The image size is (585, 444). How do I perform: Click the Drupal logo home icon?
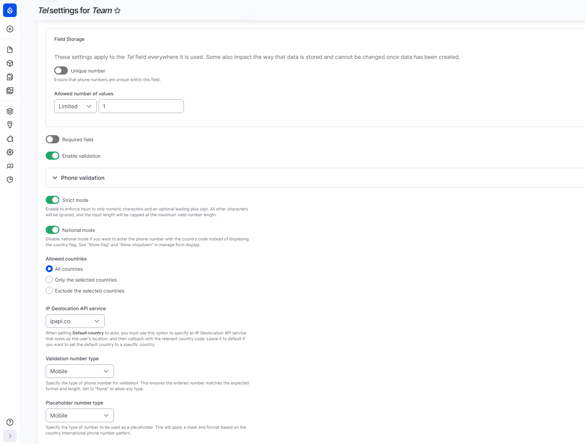(10, 10)
